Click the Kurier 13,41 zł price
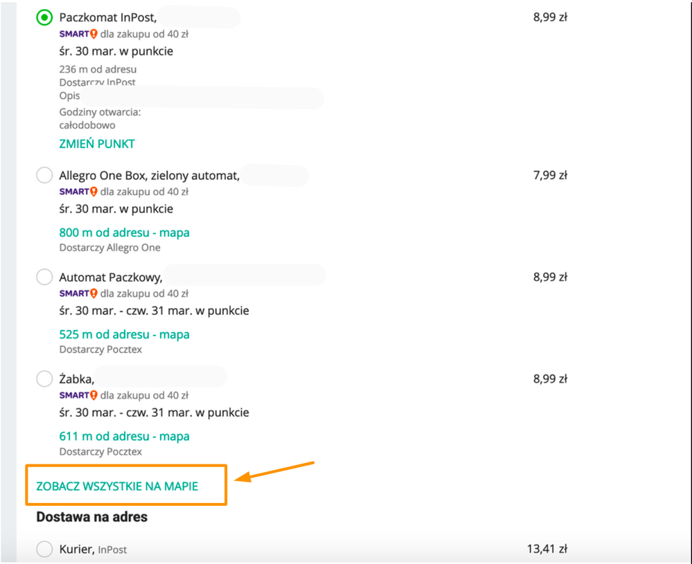Image resolution: width=692 pixels, height=564 pixels. tap(547, 549)
